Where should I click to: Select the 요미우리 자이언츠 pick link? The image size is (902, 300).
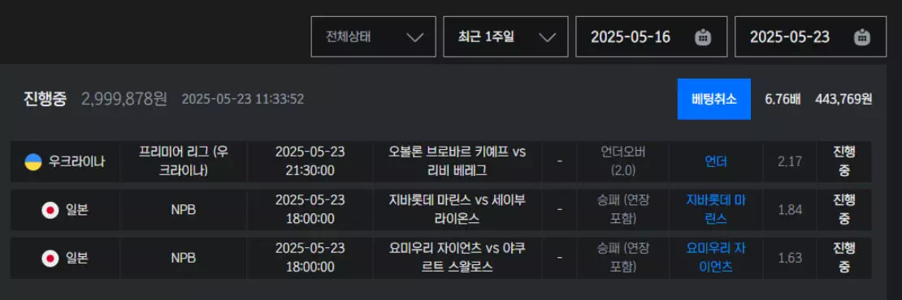716,258
